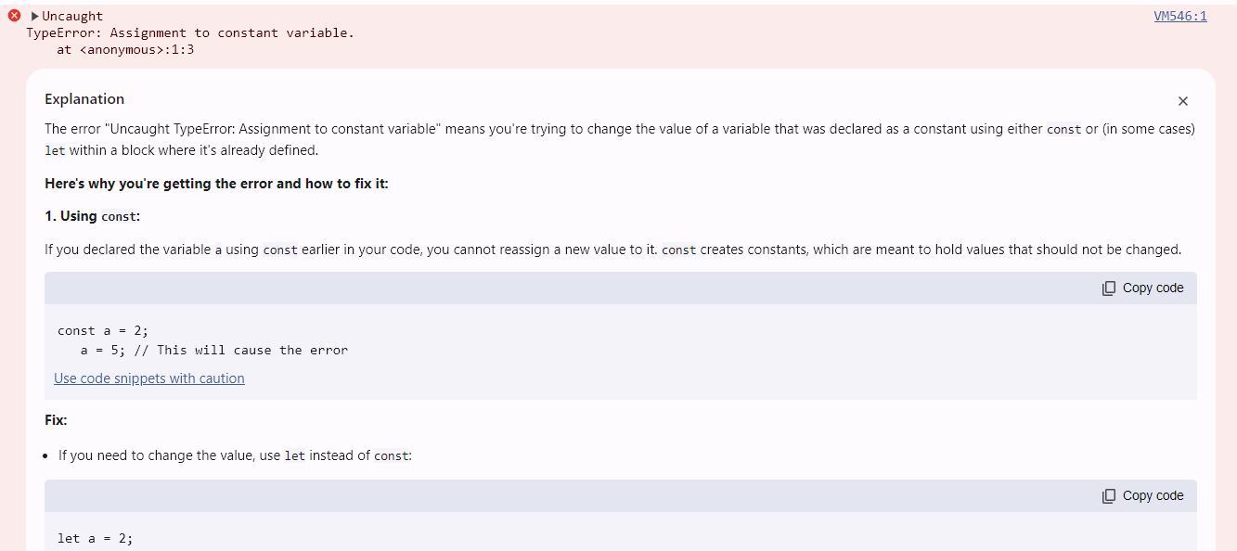This screenshot has height=551, width=1237.
Task: Expand the Uncaught error disclosure triangle
Action: point(35,16)
